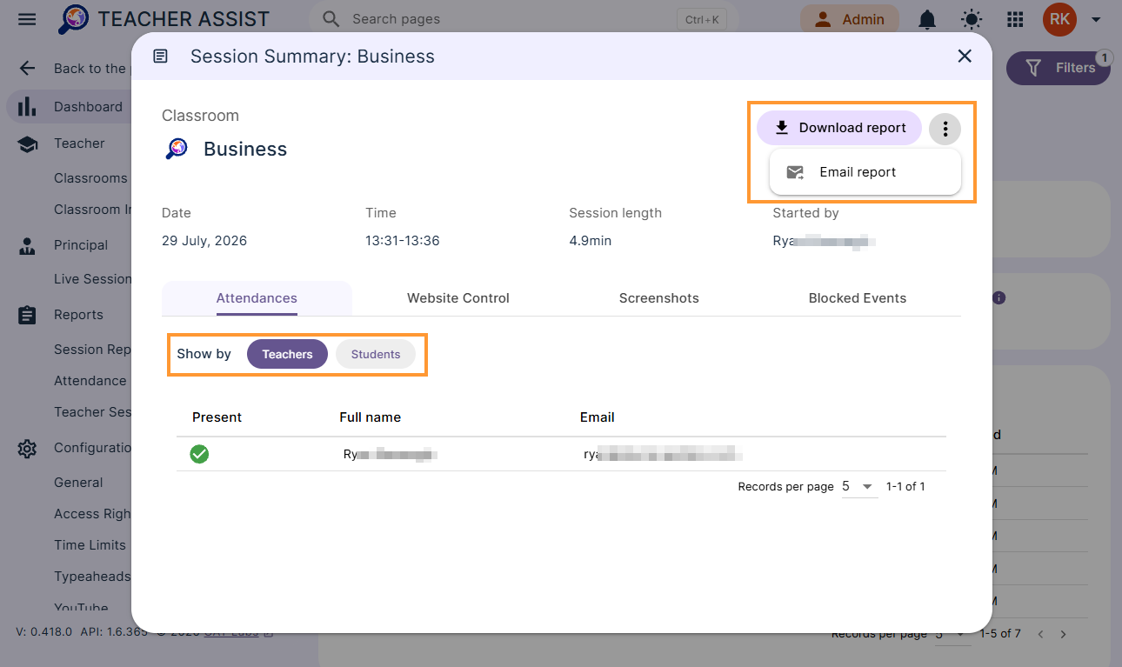Show attendance by Students

[x=376, y=354]
